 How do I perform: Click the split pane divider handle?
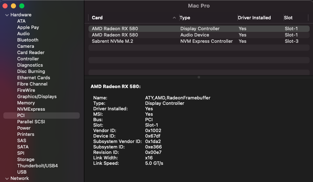(x=198, y=77)
